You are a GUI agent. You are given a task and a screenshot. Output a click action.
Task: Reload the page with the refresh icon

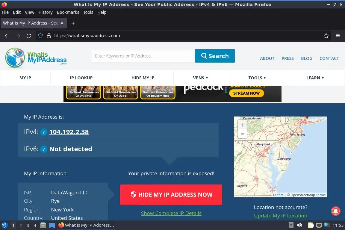[x=29, y=36]
